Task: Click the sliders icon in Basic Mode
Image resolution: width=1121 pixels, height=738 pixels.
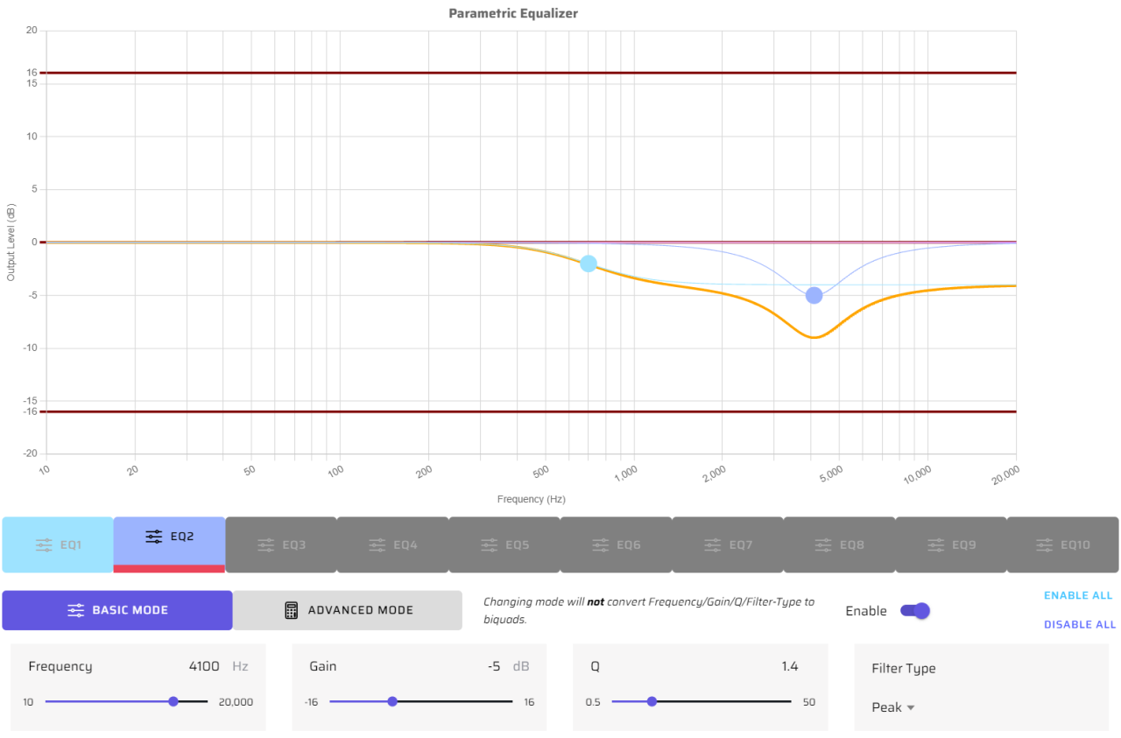Action: click(76, 610)
